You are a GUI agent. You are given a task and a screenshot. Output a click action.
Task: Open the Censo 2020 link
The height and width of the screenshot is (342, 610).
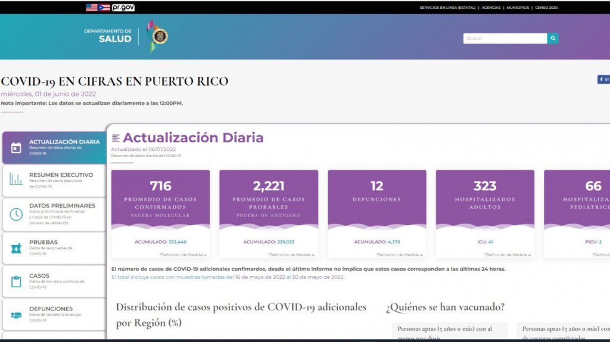pos(546,7)
